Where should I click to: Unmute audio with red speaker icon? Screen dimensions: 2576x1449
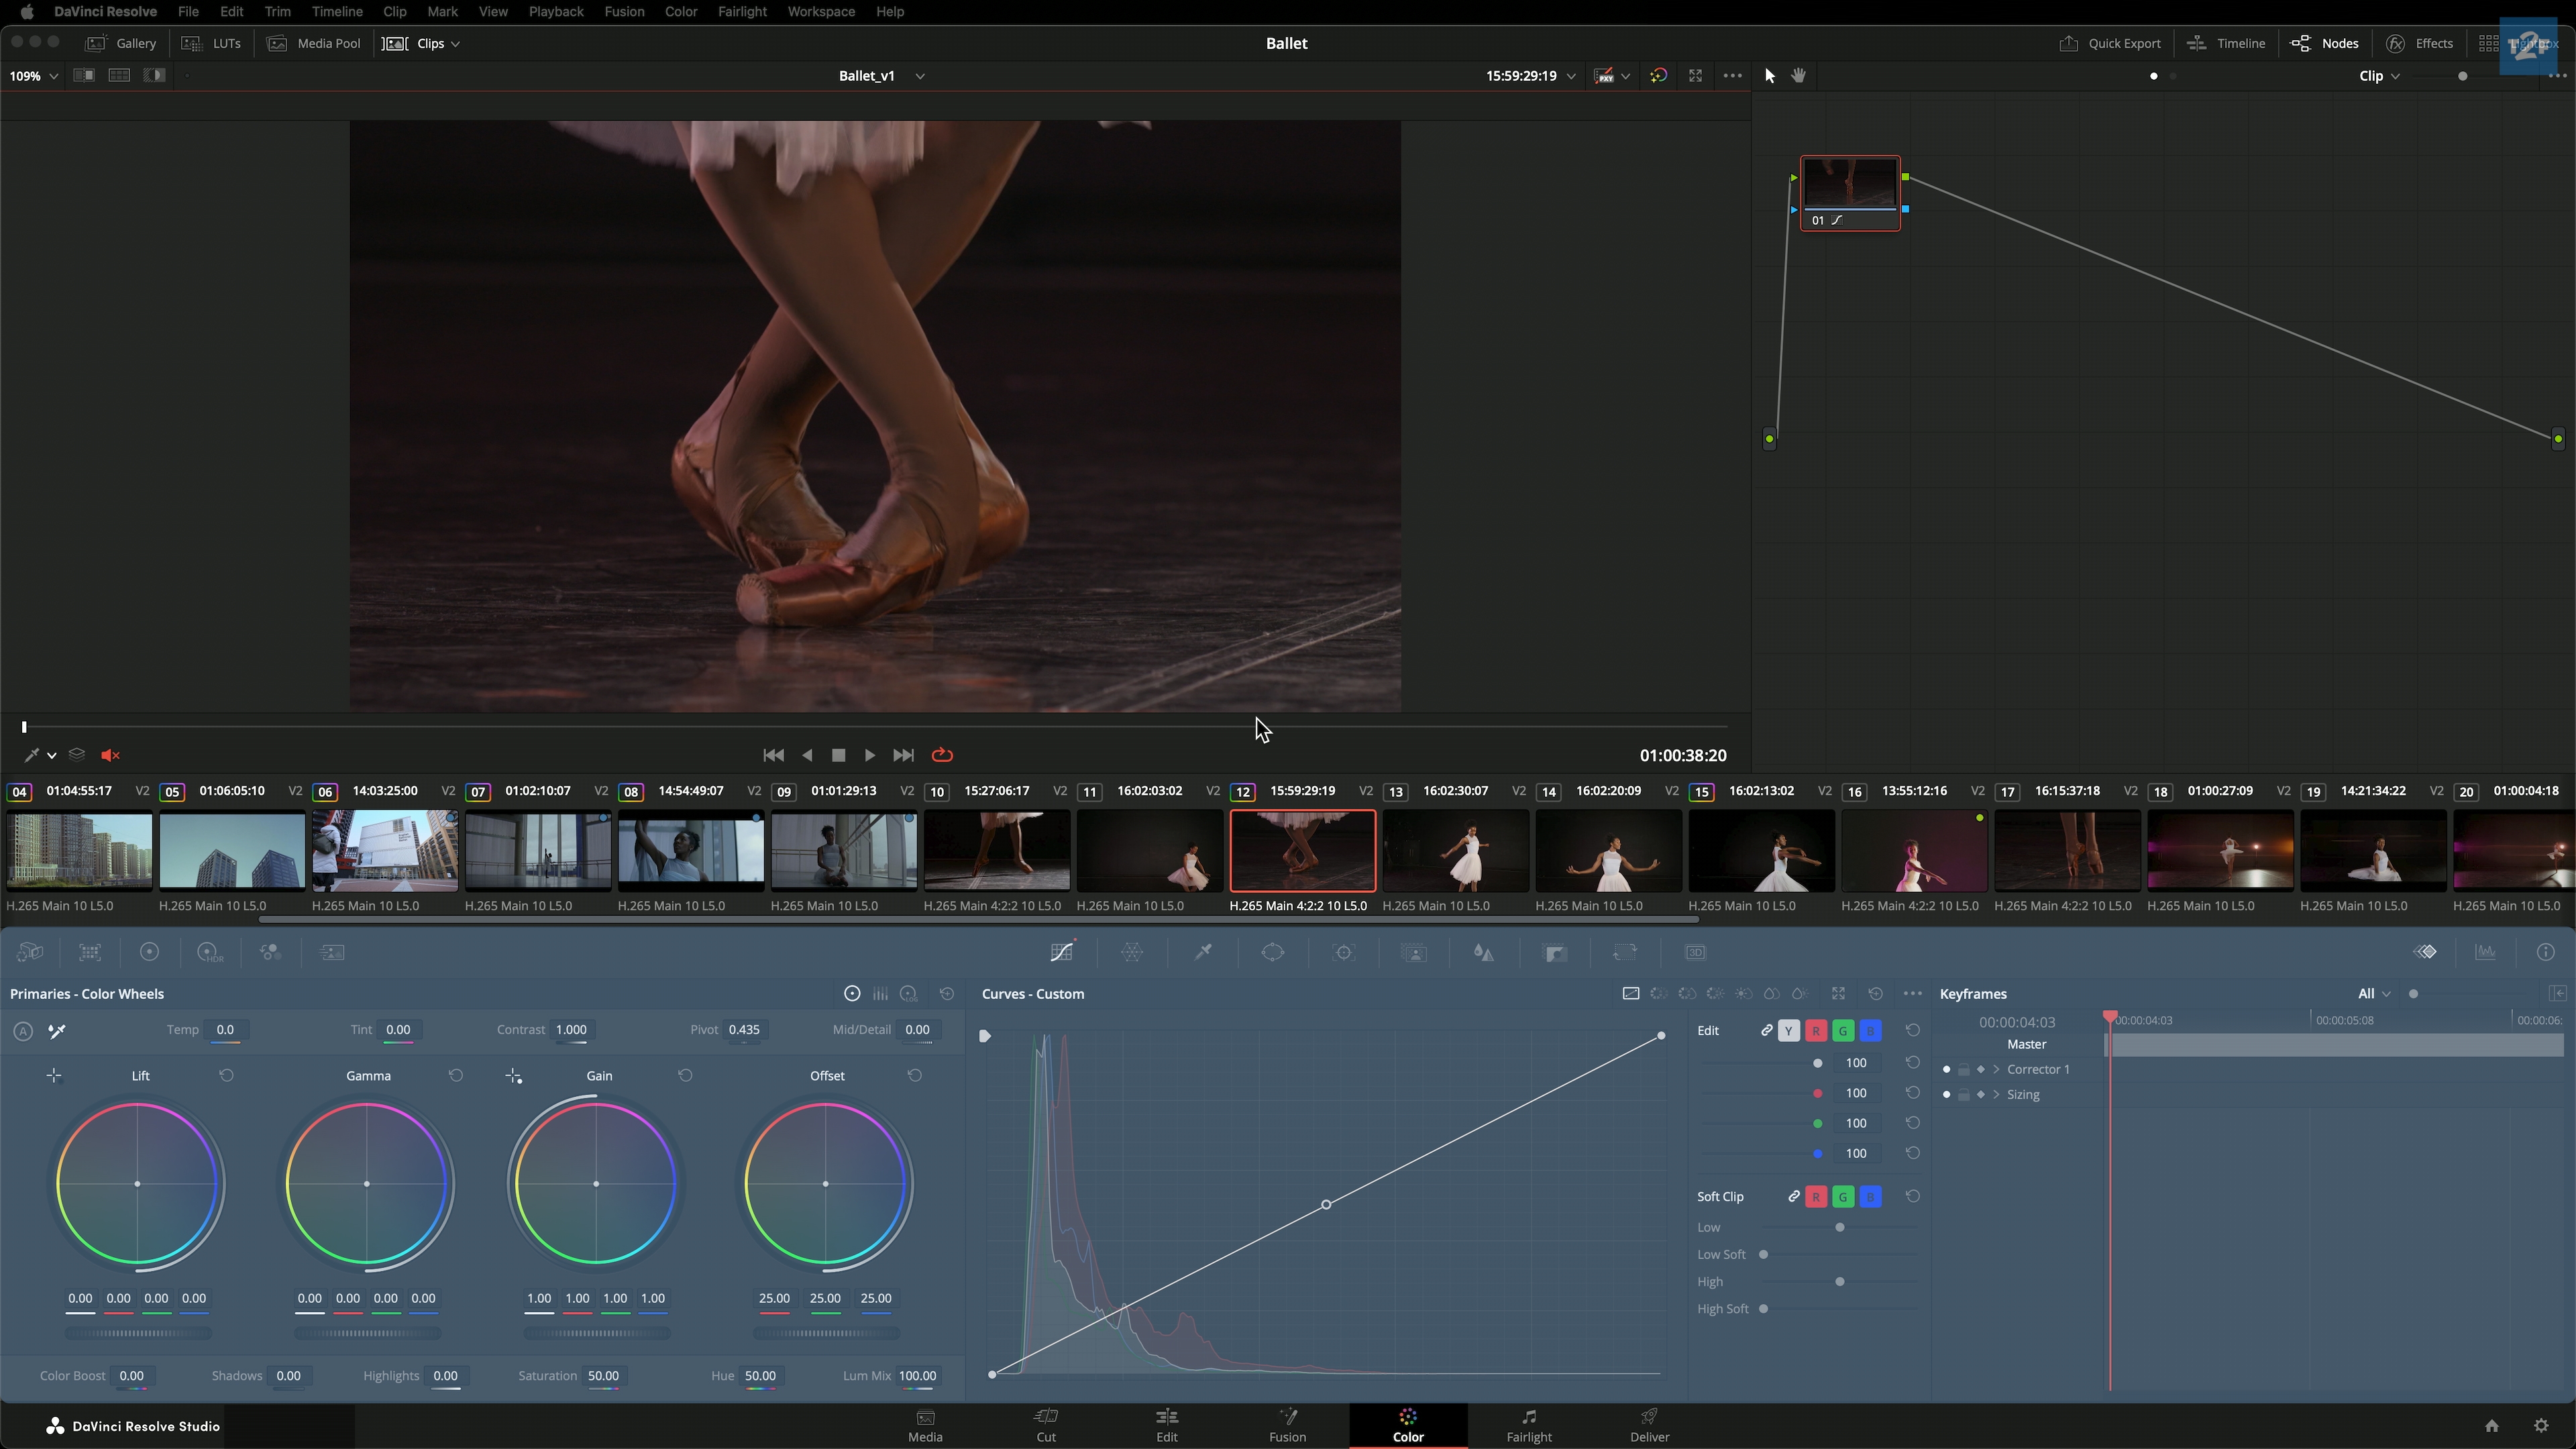point(111,755)
